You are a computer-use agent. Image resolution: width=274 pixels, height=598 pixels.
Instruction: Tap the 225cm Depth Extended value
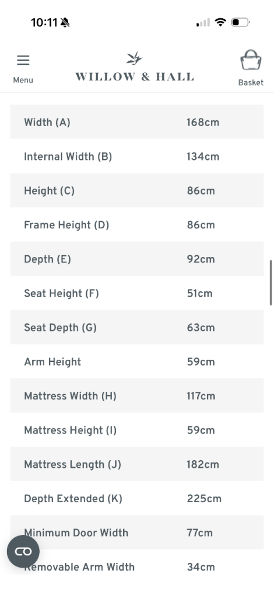pyautogui.click(x=204, y=499)
